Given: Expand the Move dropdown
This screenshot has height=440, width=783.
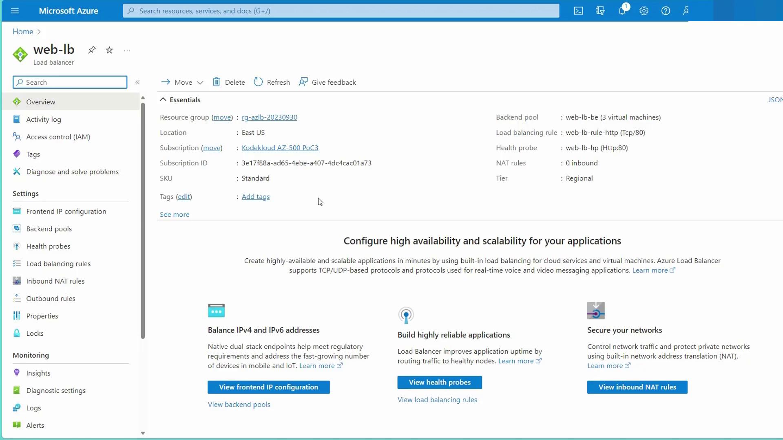Looking at the screenshot, I should [200, 82].
